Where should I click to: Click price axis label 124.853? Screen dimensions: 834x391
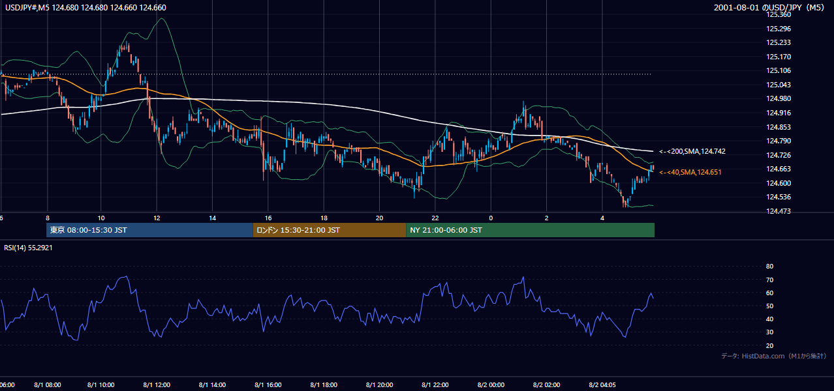[779, 127]
